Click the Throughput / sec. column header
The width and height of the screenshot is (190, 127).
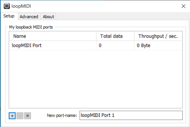pos(158,36)
